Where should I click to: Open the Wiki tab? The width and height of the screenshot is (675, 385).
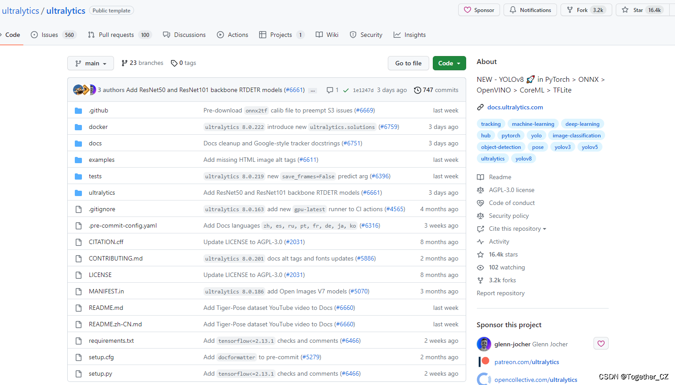327,35
